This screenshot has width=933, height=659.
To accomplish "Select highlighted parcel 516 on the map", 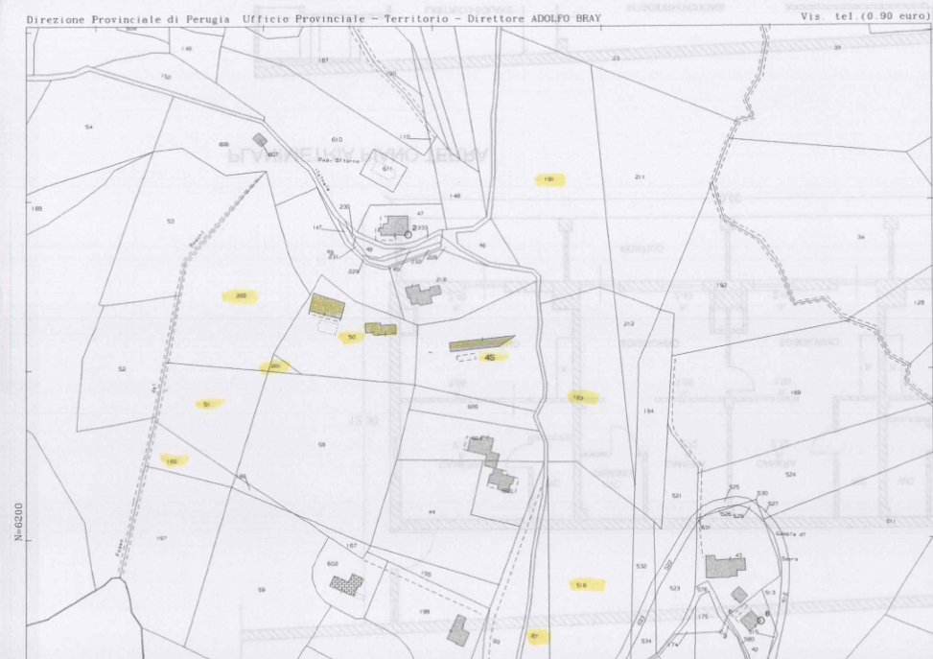I will pos(582,583).
